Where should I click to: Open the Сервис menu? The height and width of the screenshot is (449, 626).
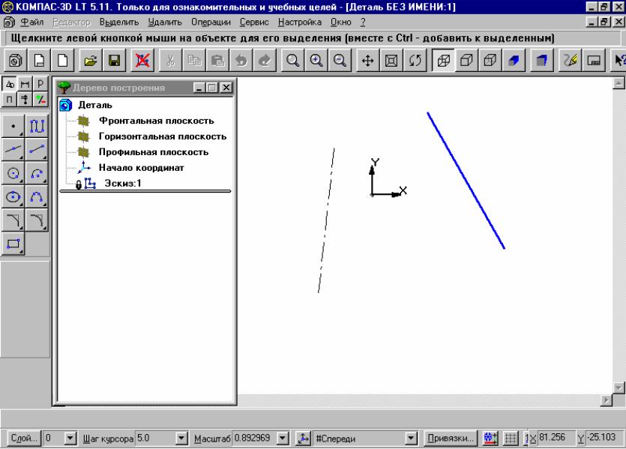[254, 22]
